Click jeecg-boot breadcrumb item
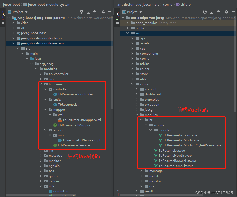Viewport: 237px width, 197px height. (11, 5)
